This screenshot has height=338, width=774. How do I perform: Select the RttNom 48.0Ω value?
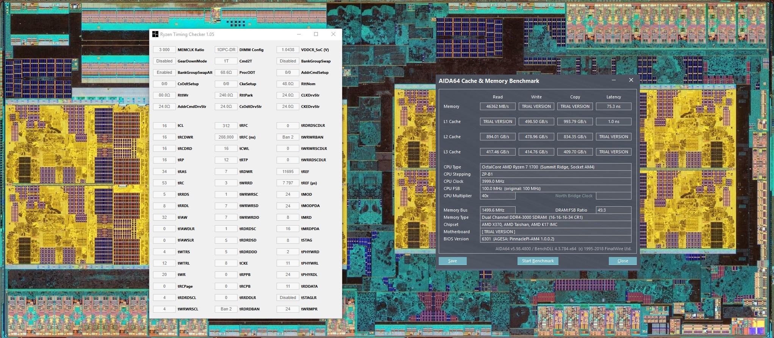(288, 84)
